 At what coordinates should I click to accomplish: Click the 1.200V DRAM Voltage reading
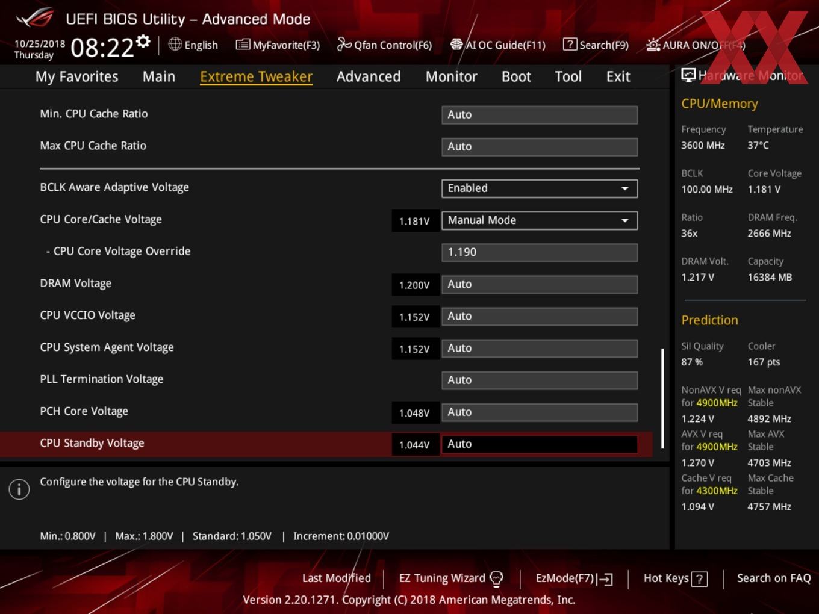414,285
